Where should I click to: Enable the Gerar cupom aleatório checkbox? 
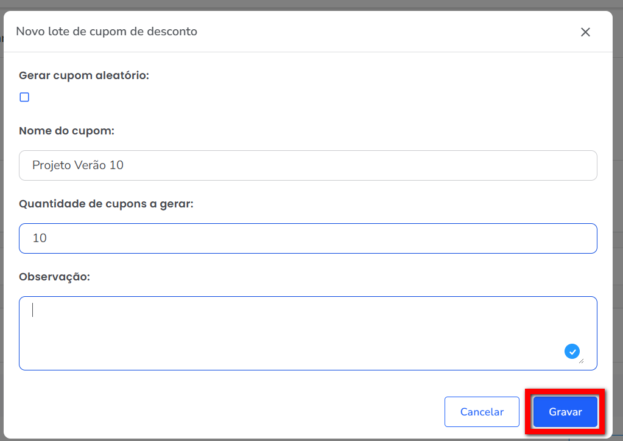tap(24, 97)
